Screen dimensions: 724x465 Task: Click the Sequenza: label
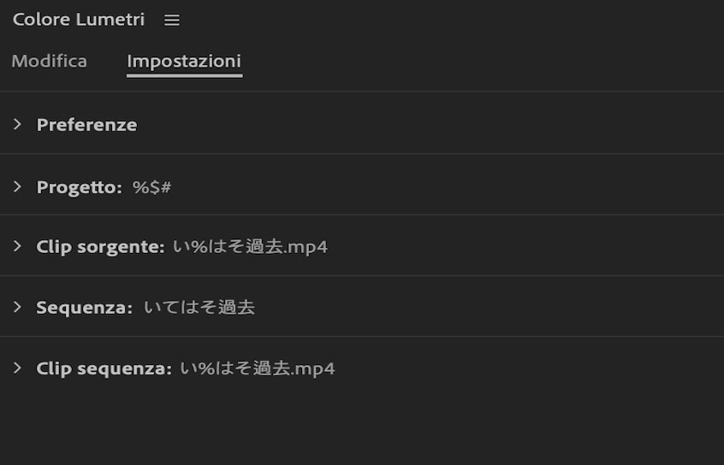[84, 308]
